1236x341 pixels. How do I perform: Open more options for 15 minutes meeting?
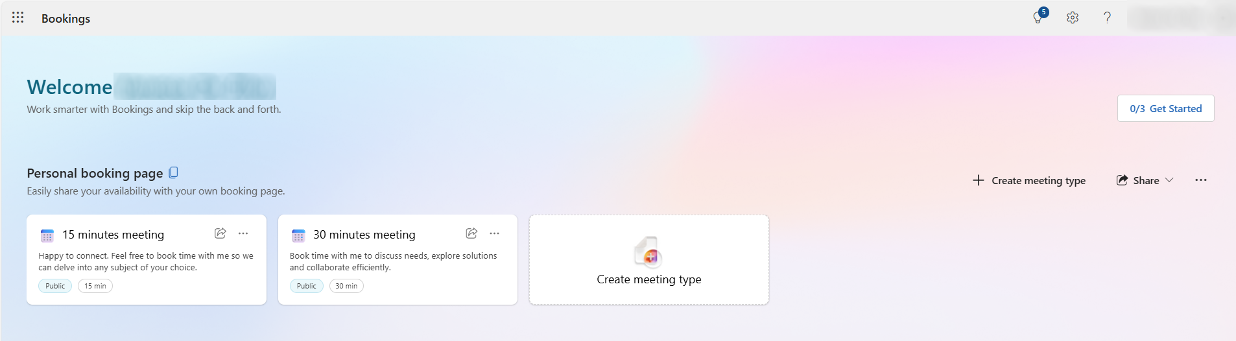pyautogui.click(x=243, y=233)
